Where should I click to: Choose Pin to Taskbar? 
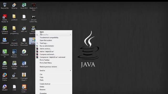[54, 60]
